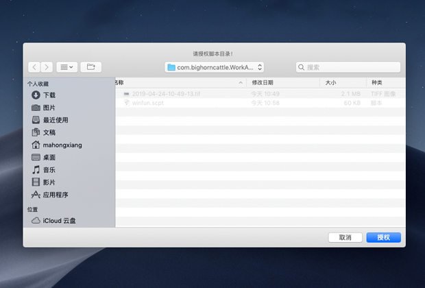Go back with the left chevron button
425x288 pixels.
[x=34, y=67]
